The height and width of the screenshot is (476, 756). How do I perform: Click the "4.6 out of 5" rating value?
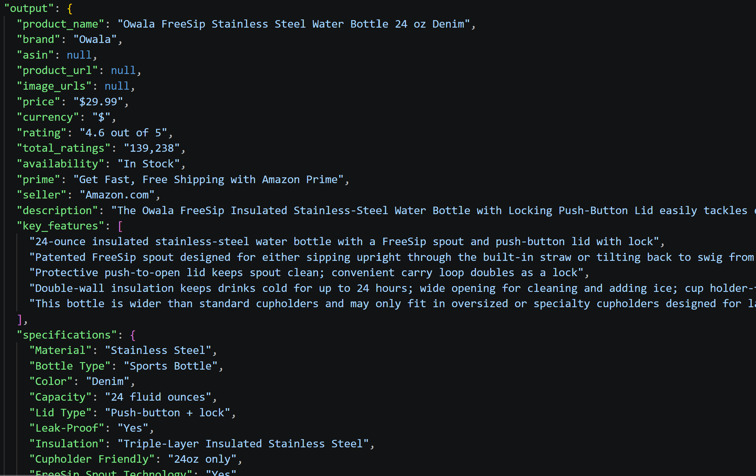point(123,133)
